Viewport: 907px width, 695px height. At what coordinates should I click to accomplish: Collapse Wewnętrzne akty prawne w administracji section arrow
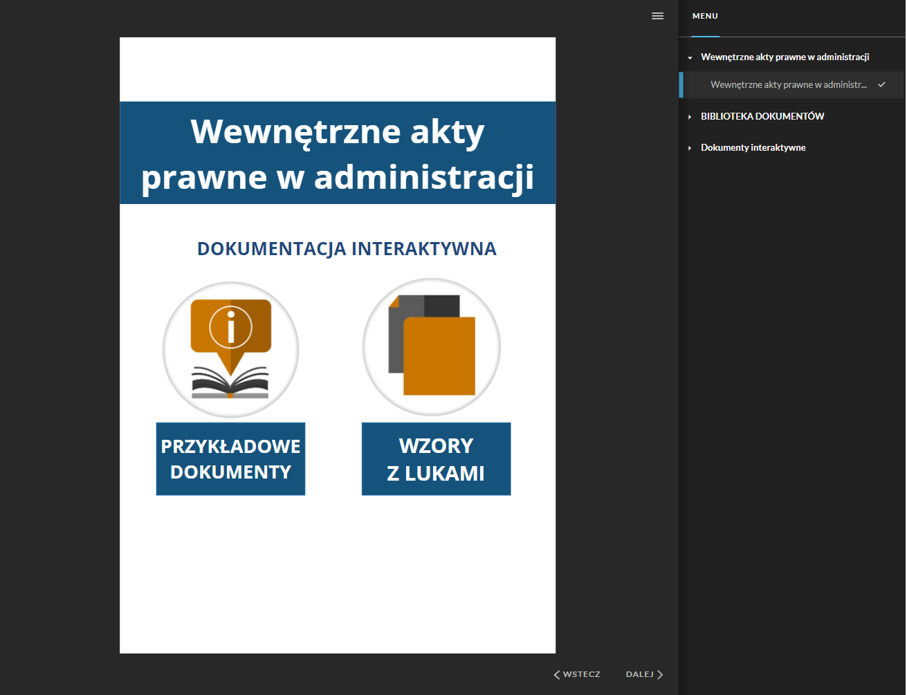pos(690,58)
